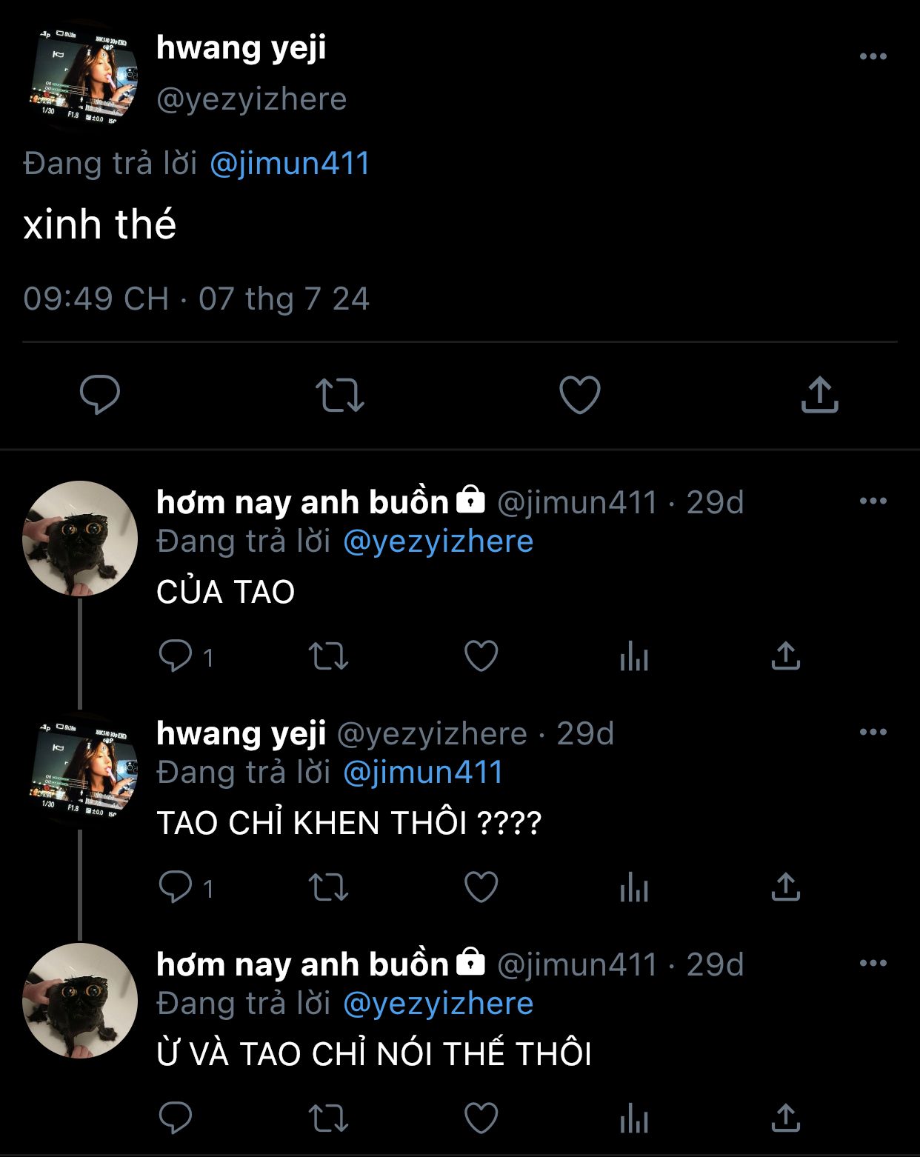Like the 'TAO CHỈ KHEN THÔI ????' reply

click(481, 887)
